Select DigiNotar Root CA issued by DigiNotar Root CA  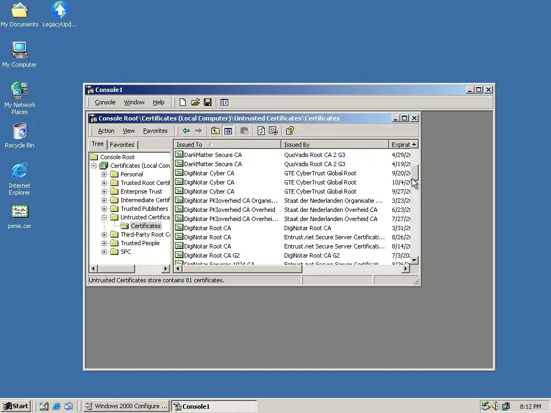coord(292,228)
